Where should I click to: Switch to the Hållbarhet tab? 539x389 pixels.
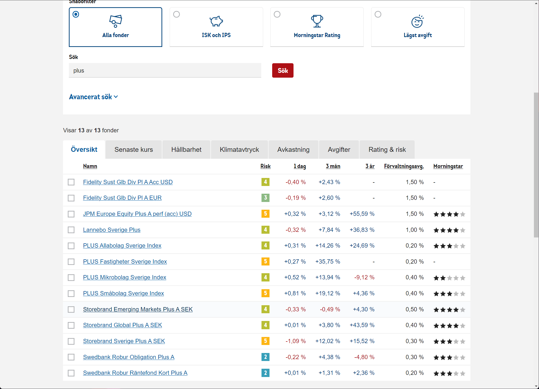click(x=186, y=150)
